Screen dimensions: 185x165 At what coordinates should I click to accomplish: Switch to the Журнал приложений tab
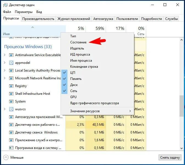(74, 19)
